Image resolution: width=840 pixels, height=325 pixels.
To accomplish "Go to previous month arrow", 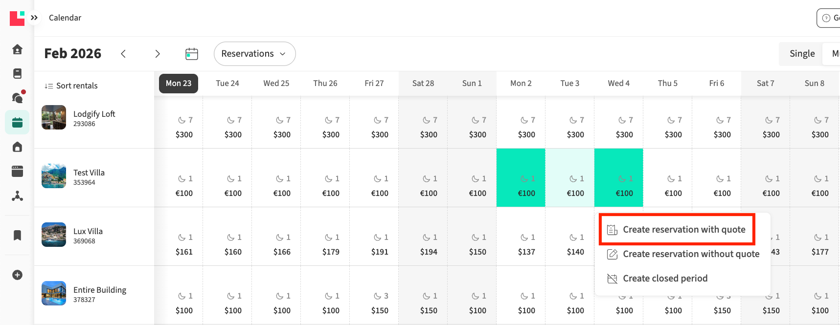I will (x=123, y=54).
